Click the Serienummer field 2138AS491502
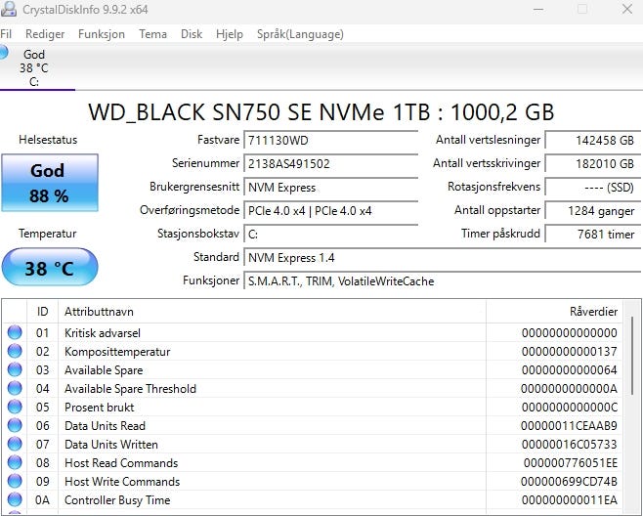The width and height of the screenshot is (643, 516). point(330,164)
